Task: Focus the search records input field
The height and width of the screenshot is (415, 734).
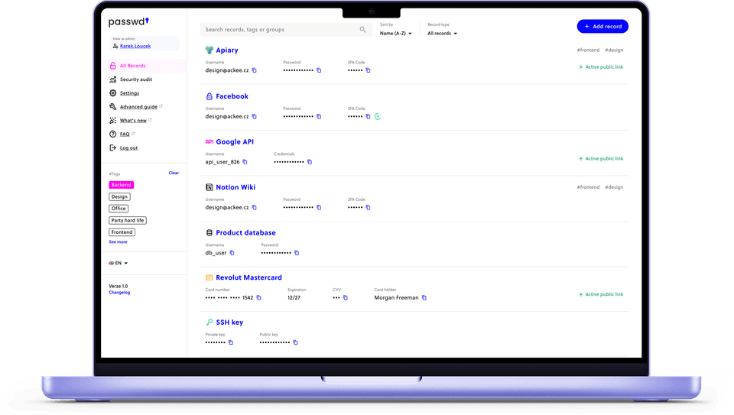Action: pyautogui.click(x=285, y=30)
